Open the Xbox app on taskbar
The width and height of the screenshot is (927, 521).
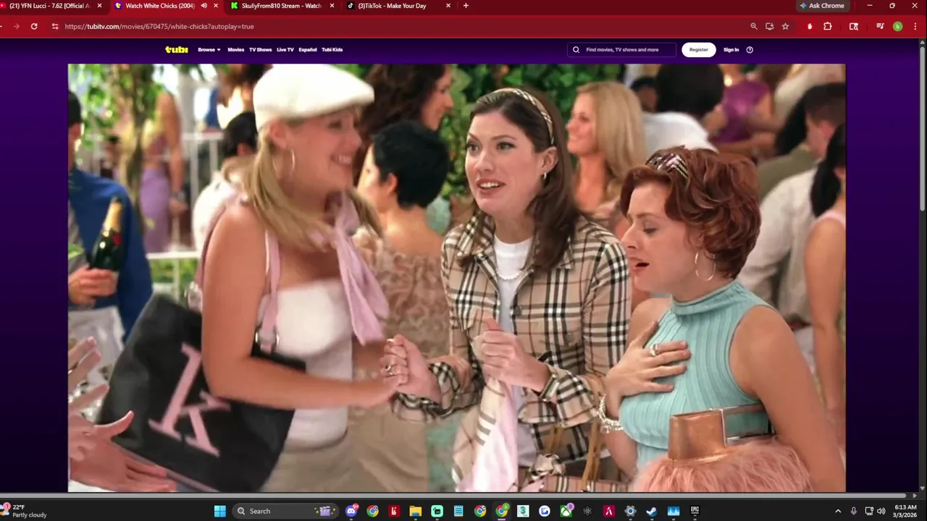pos(566,511)
